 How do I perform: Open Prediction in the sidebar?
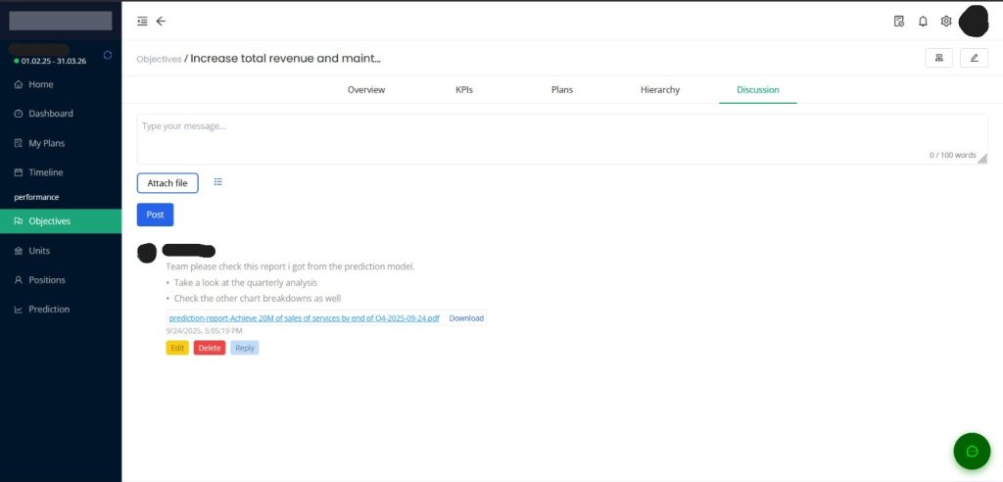[x=49, y=310]
